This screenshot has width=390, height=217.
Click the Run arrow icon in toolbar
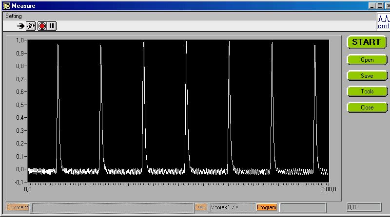pos(21,26)
